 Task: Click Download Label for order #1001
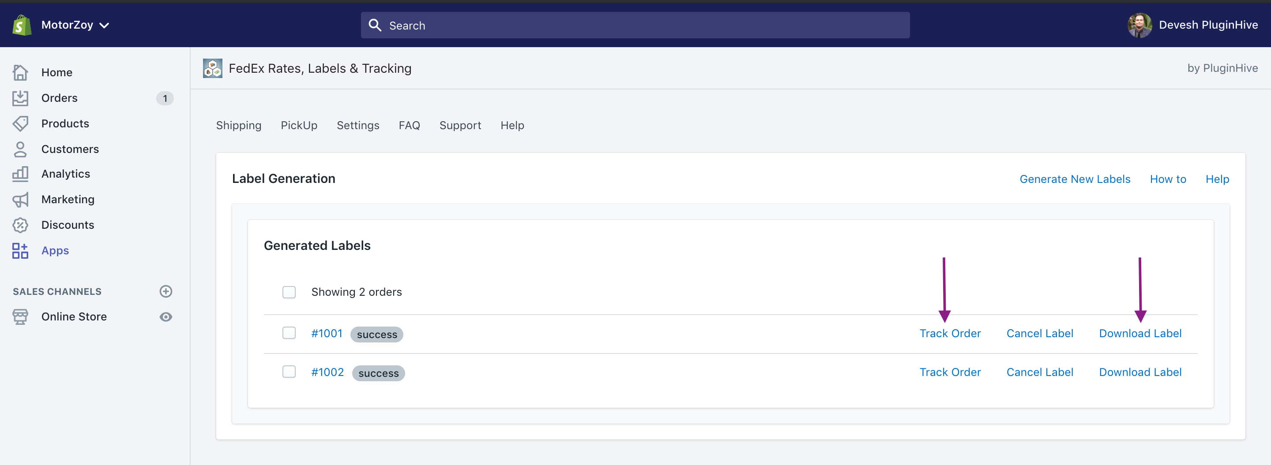[x=1140, y=334]
